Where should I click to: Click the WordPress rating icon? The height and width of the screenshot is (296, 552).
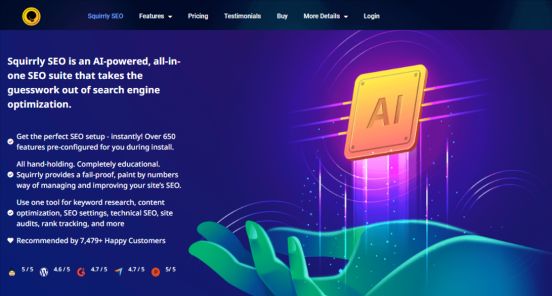[x=44, y=272]
